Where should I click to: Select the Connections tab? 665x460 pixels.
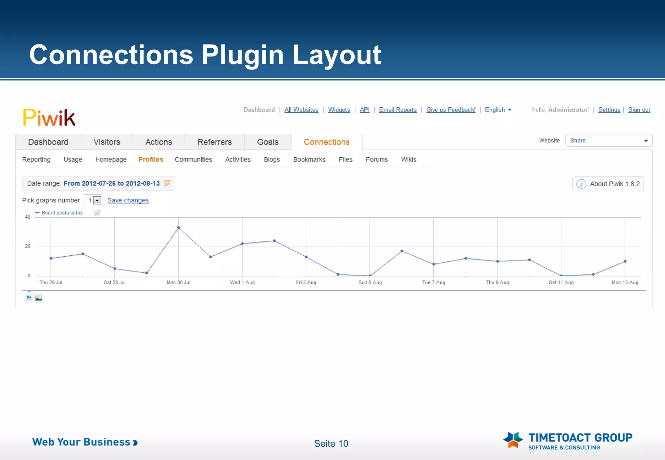tap(327, 142)
